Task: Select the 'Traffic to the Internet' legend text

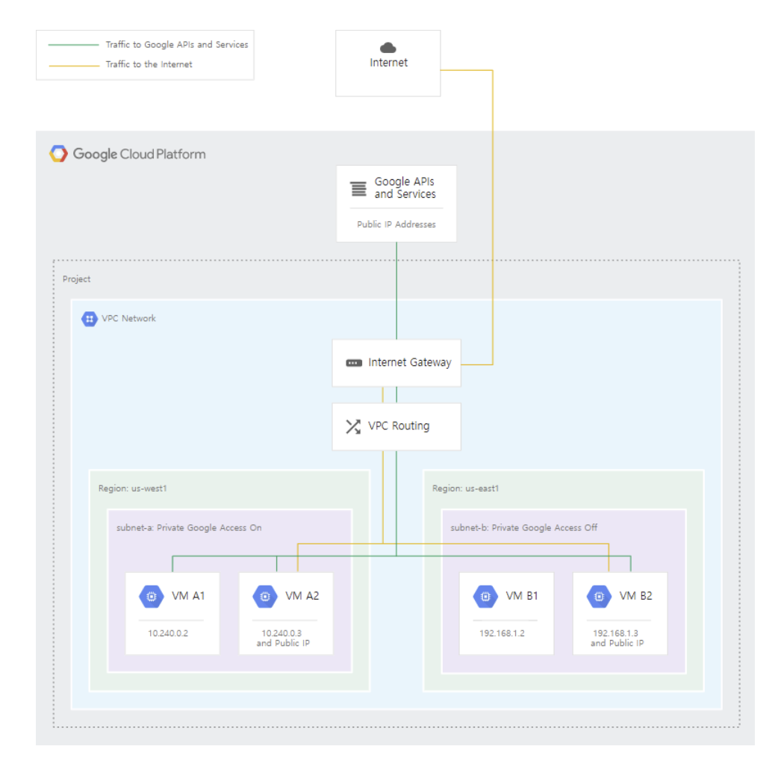Action: pos(149,64)
